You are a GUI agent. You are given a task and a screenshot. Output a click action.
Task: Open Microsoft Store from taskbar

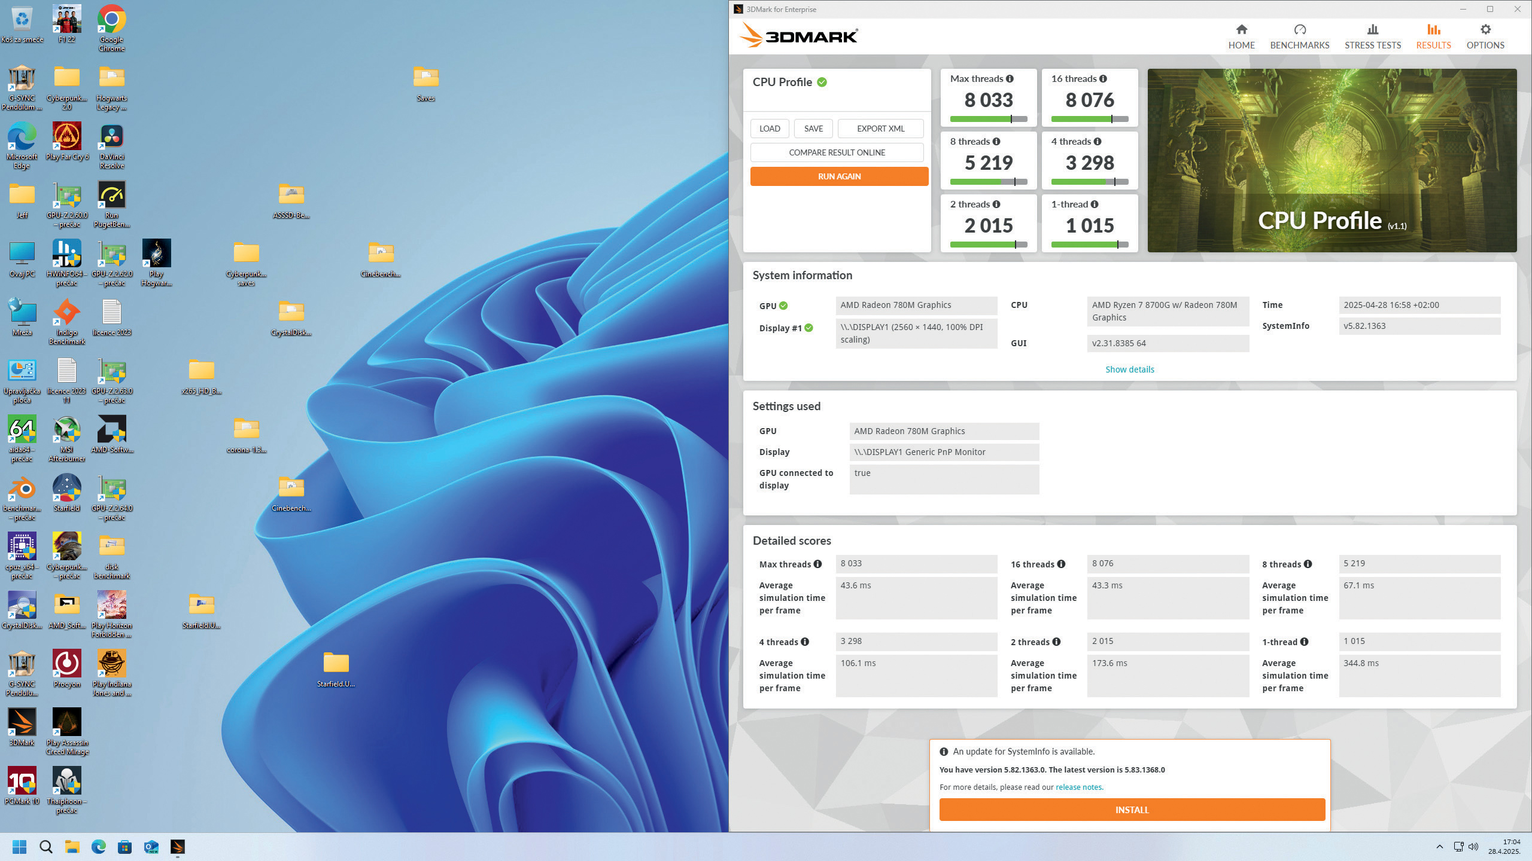pos(124,847)
